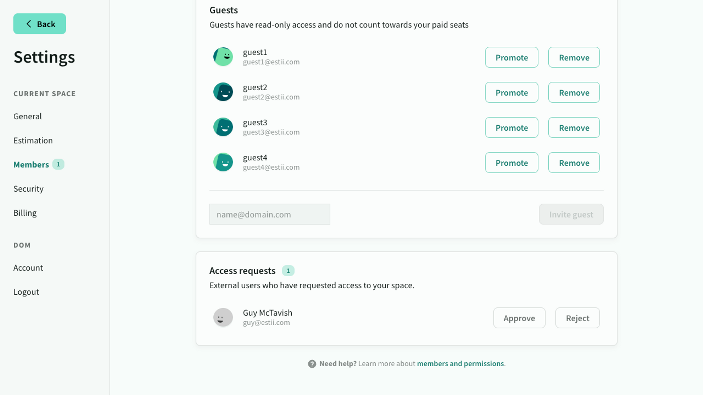Screen dimensions: 703x395
Task: Open the General settings page
Action: tap(27, 116)
